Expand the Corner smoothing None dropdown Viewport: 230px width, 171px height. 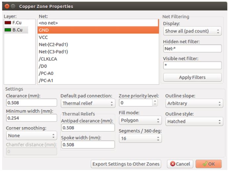[x=31, y=135]
